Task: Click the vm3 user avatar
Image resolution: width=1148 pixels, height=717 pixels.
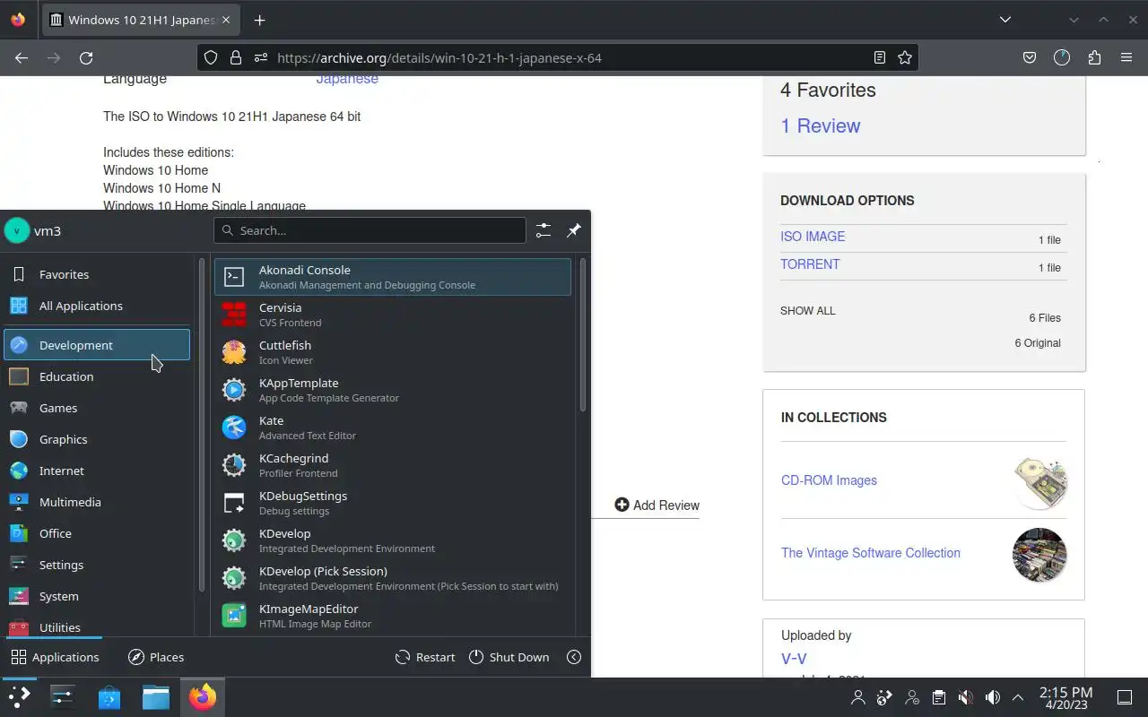Action: point(17,230)
